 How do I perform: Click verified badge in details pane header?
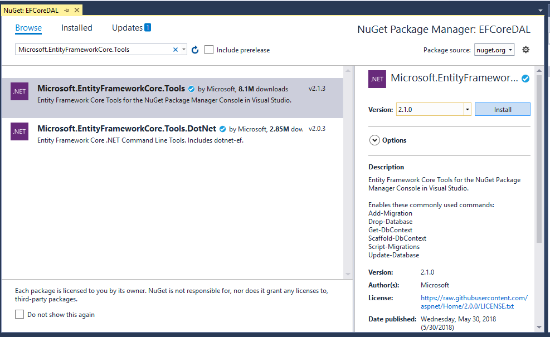(525, 79)
